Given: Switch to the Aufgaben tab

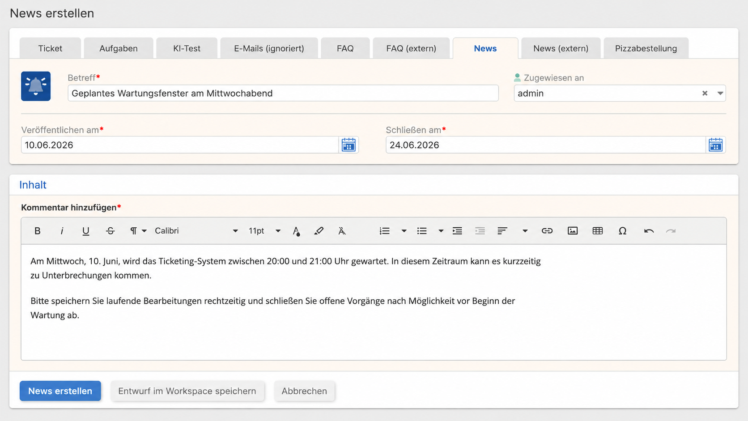Looking at the screenshot, I should click(119, 48).
